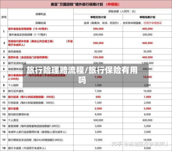Image resolution: width=172 pixels, height=151 pixels.
Task: Select the 申根无忧计划 column header
Action: [98, 17]
